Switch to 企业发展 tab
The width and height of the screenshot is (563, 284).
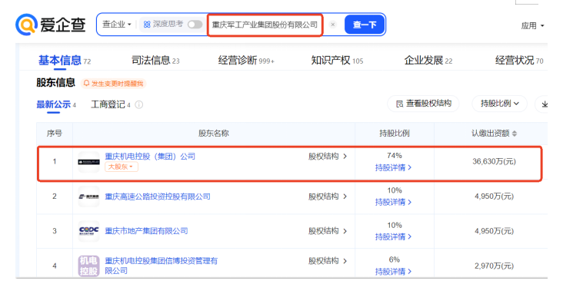428,61
